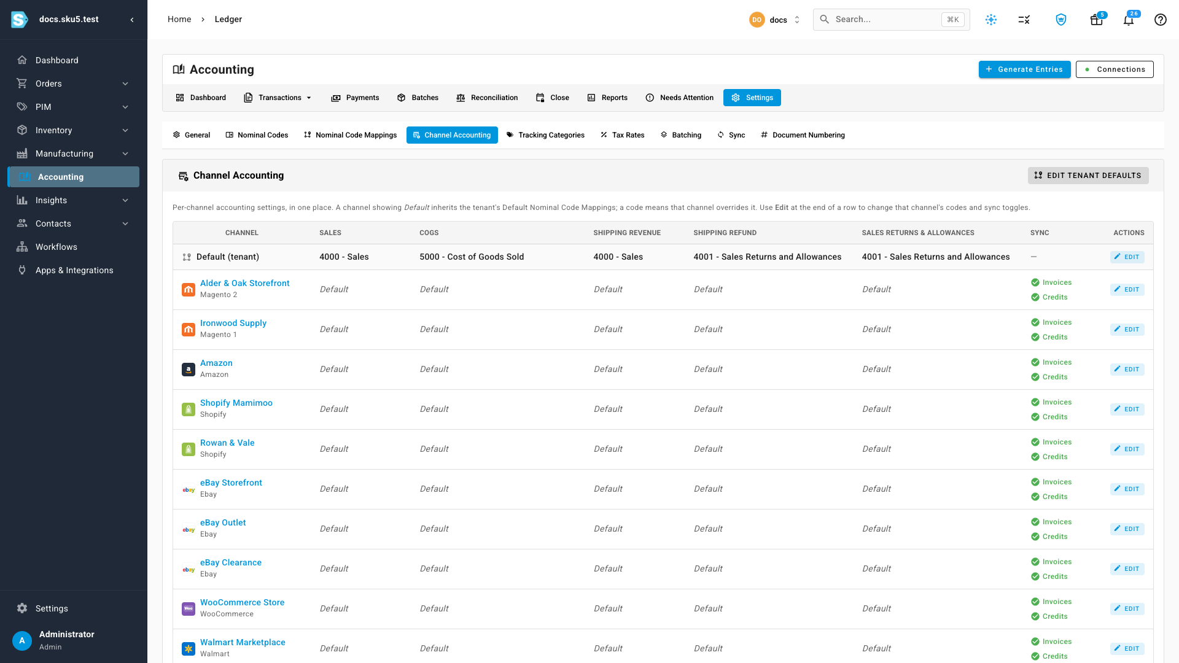Click the Shopify Mamimoo Credits sync status
The width and height of the screenshot is (1179, 663).
1049,417
